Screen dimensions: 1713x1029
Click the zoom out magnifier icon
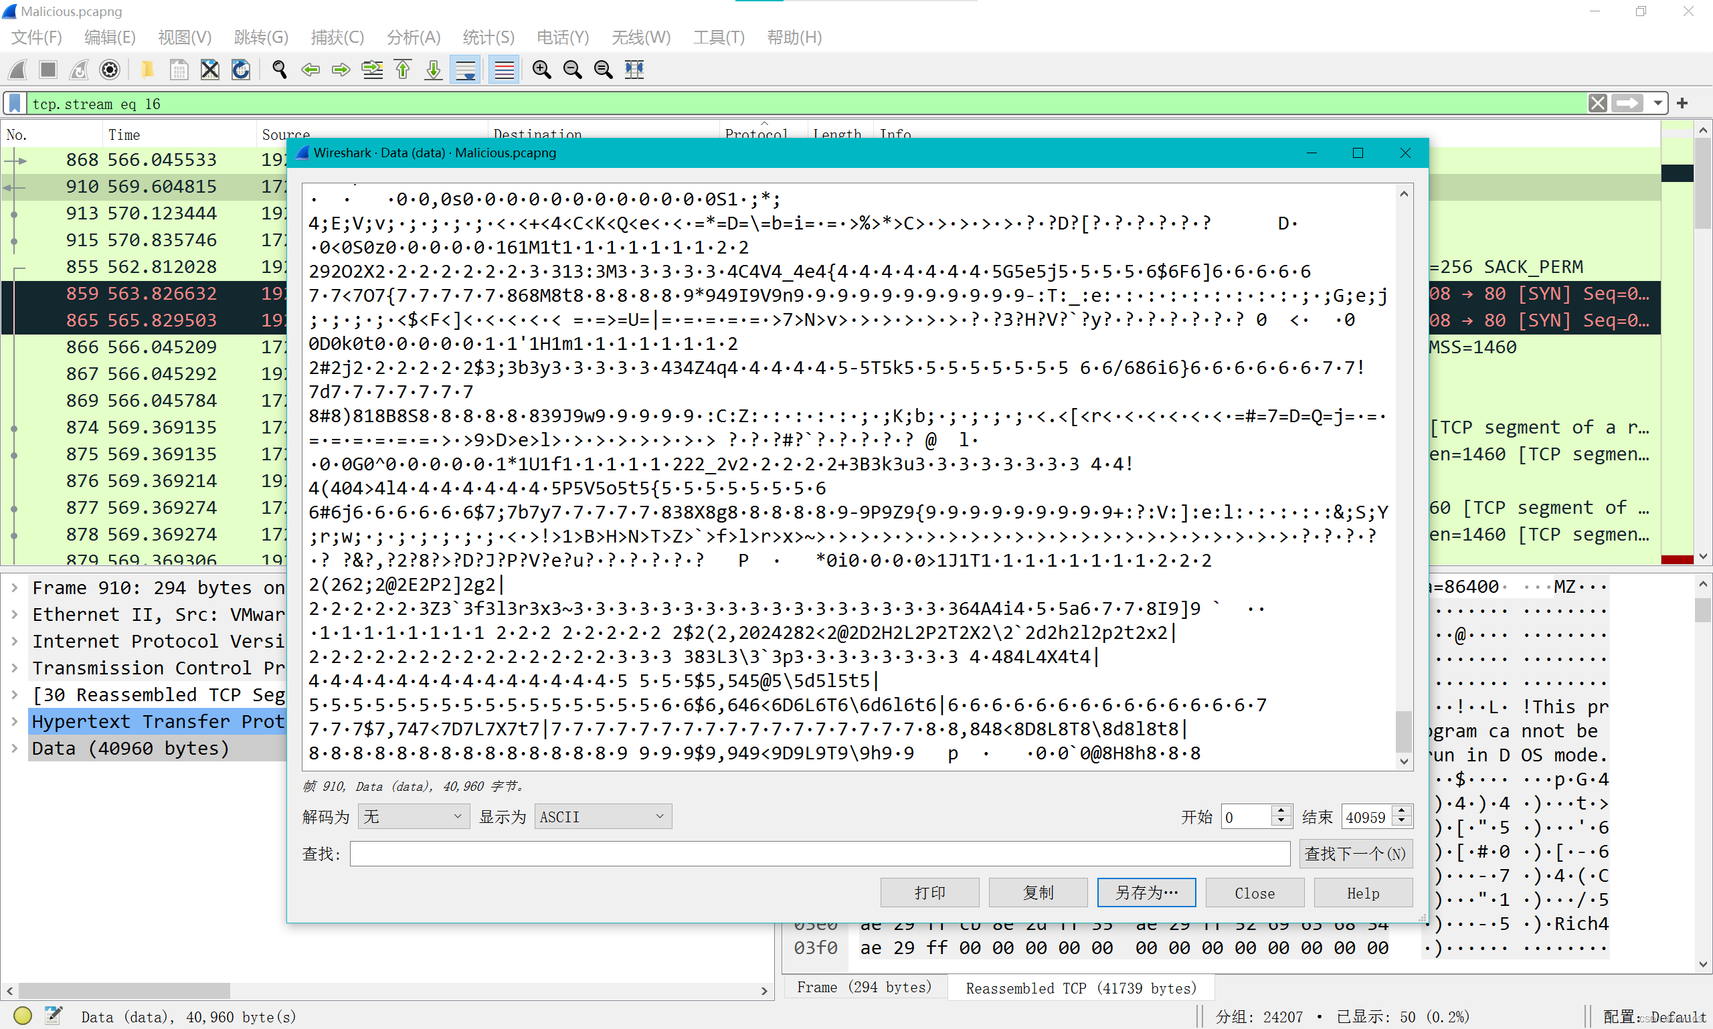pos(573,70)
